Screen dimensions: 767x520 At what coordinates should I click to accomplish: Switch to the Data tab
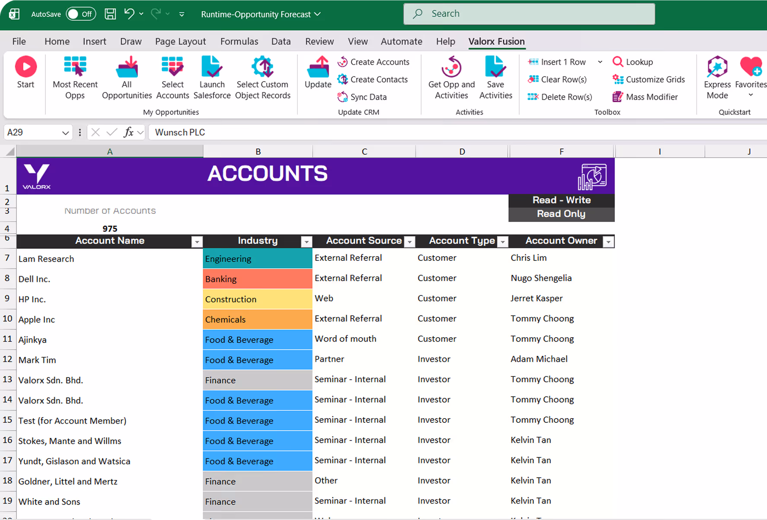pos(281,41)
